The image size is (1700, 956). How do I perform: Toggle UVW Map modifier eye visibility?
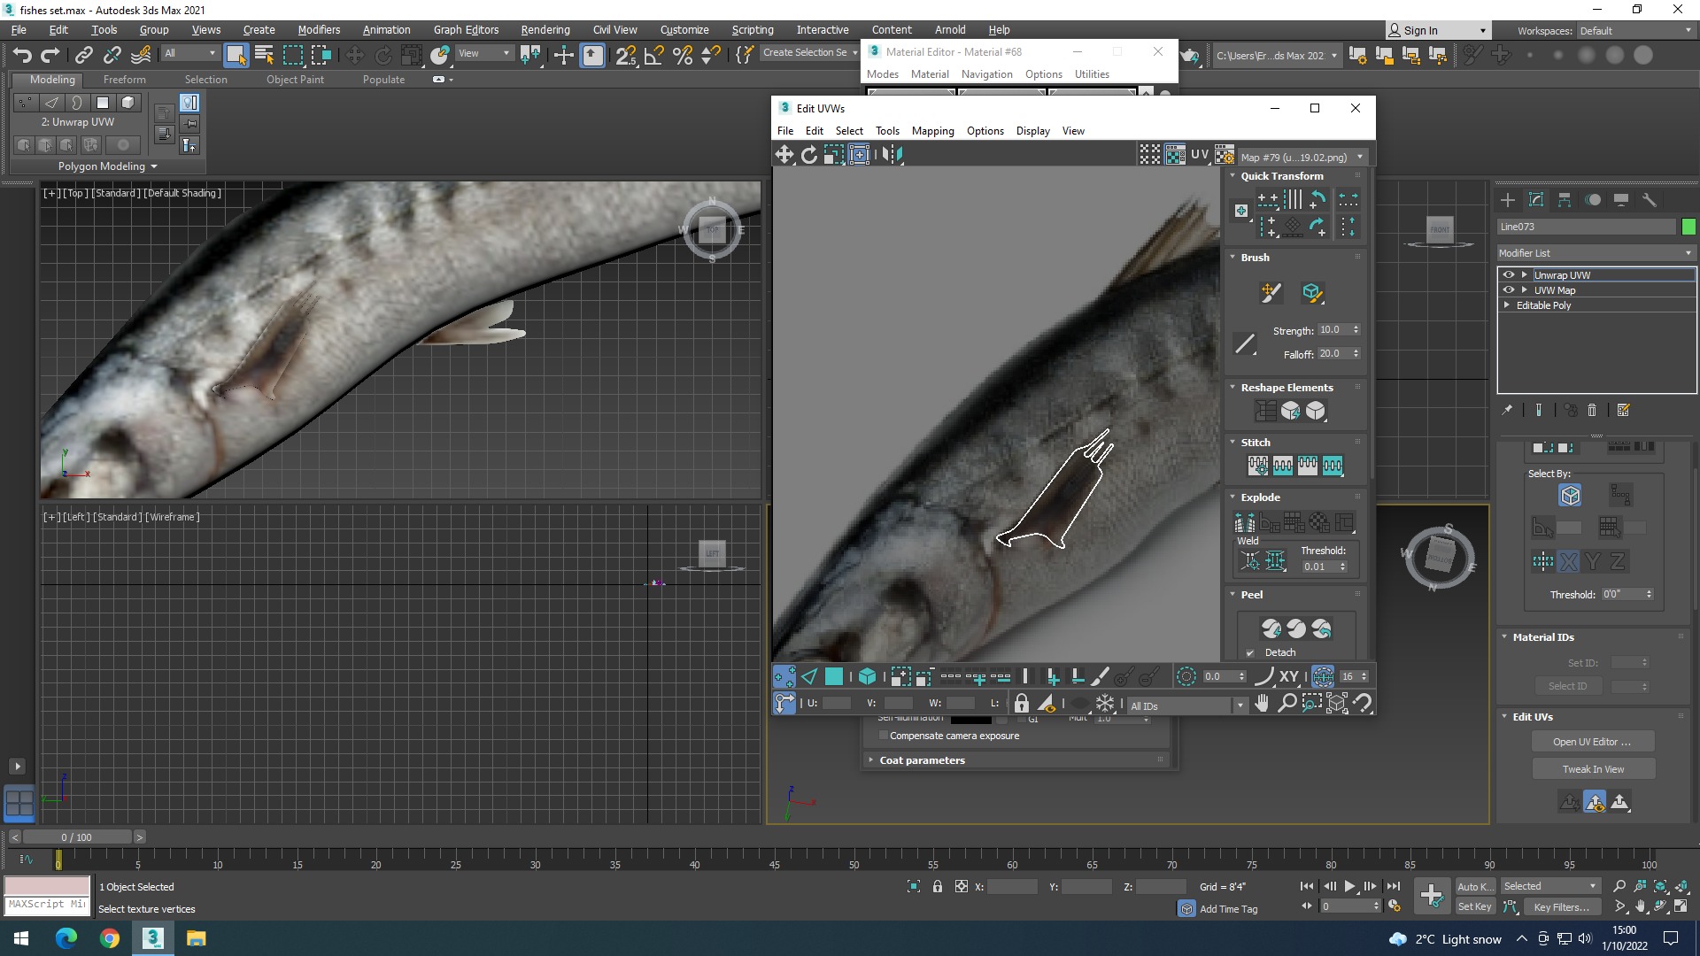coord(1509,290)
